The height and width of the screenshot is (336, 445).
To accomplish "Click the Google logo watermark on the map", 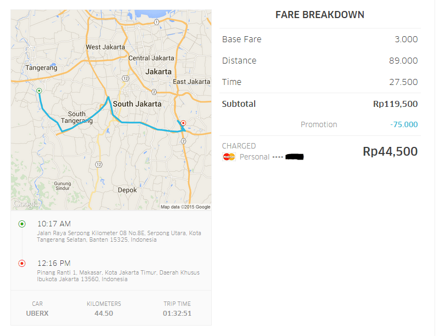I will pos(25,204).
